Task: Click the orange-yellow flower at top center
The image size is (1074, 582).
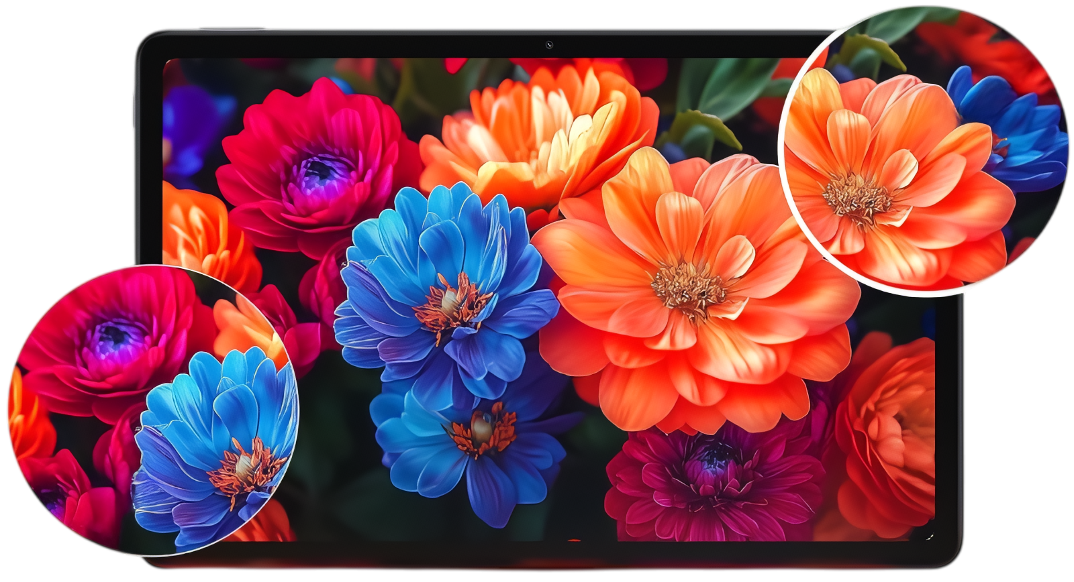Action: pyautogui.click(x=537, y=134)
